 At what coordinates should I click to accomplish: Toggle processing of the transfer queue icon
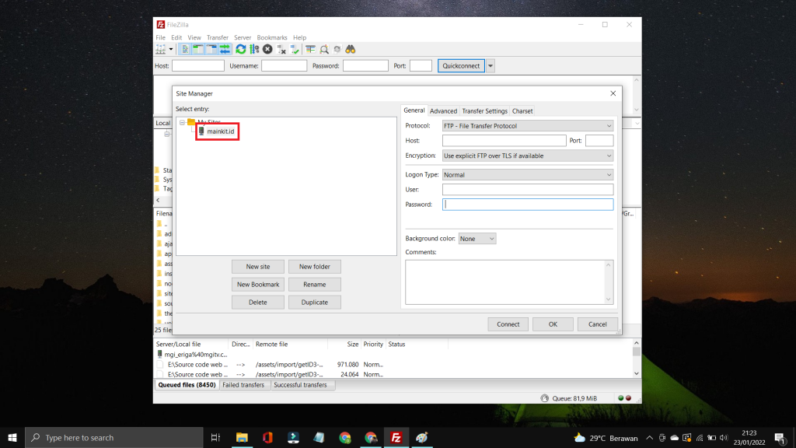(x=254, y=48)
